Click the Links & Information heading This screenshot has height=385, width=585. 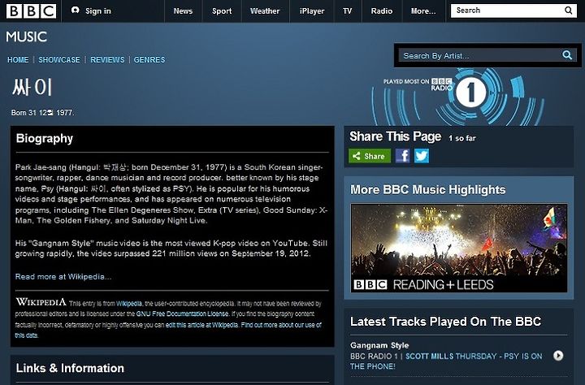point(70,368)
